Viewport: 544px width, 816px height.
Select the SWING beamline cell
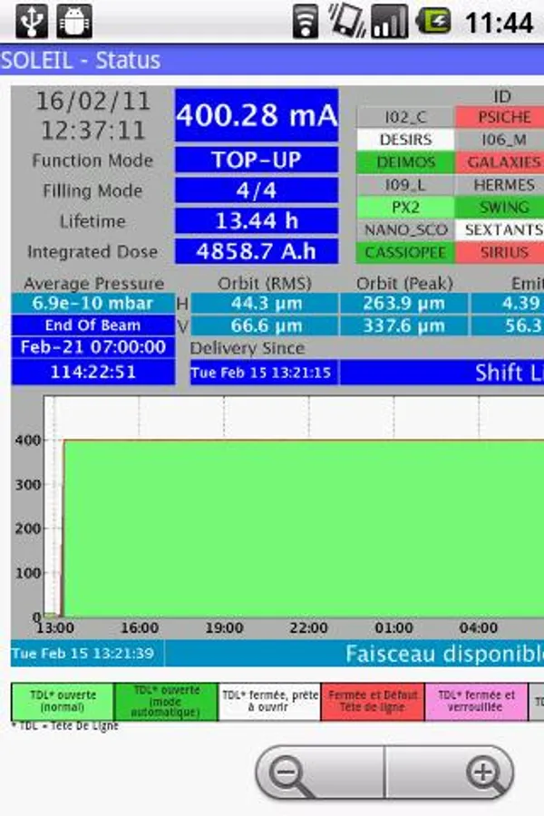click(500, 207)
